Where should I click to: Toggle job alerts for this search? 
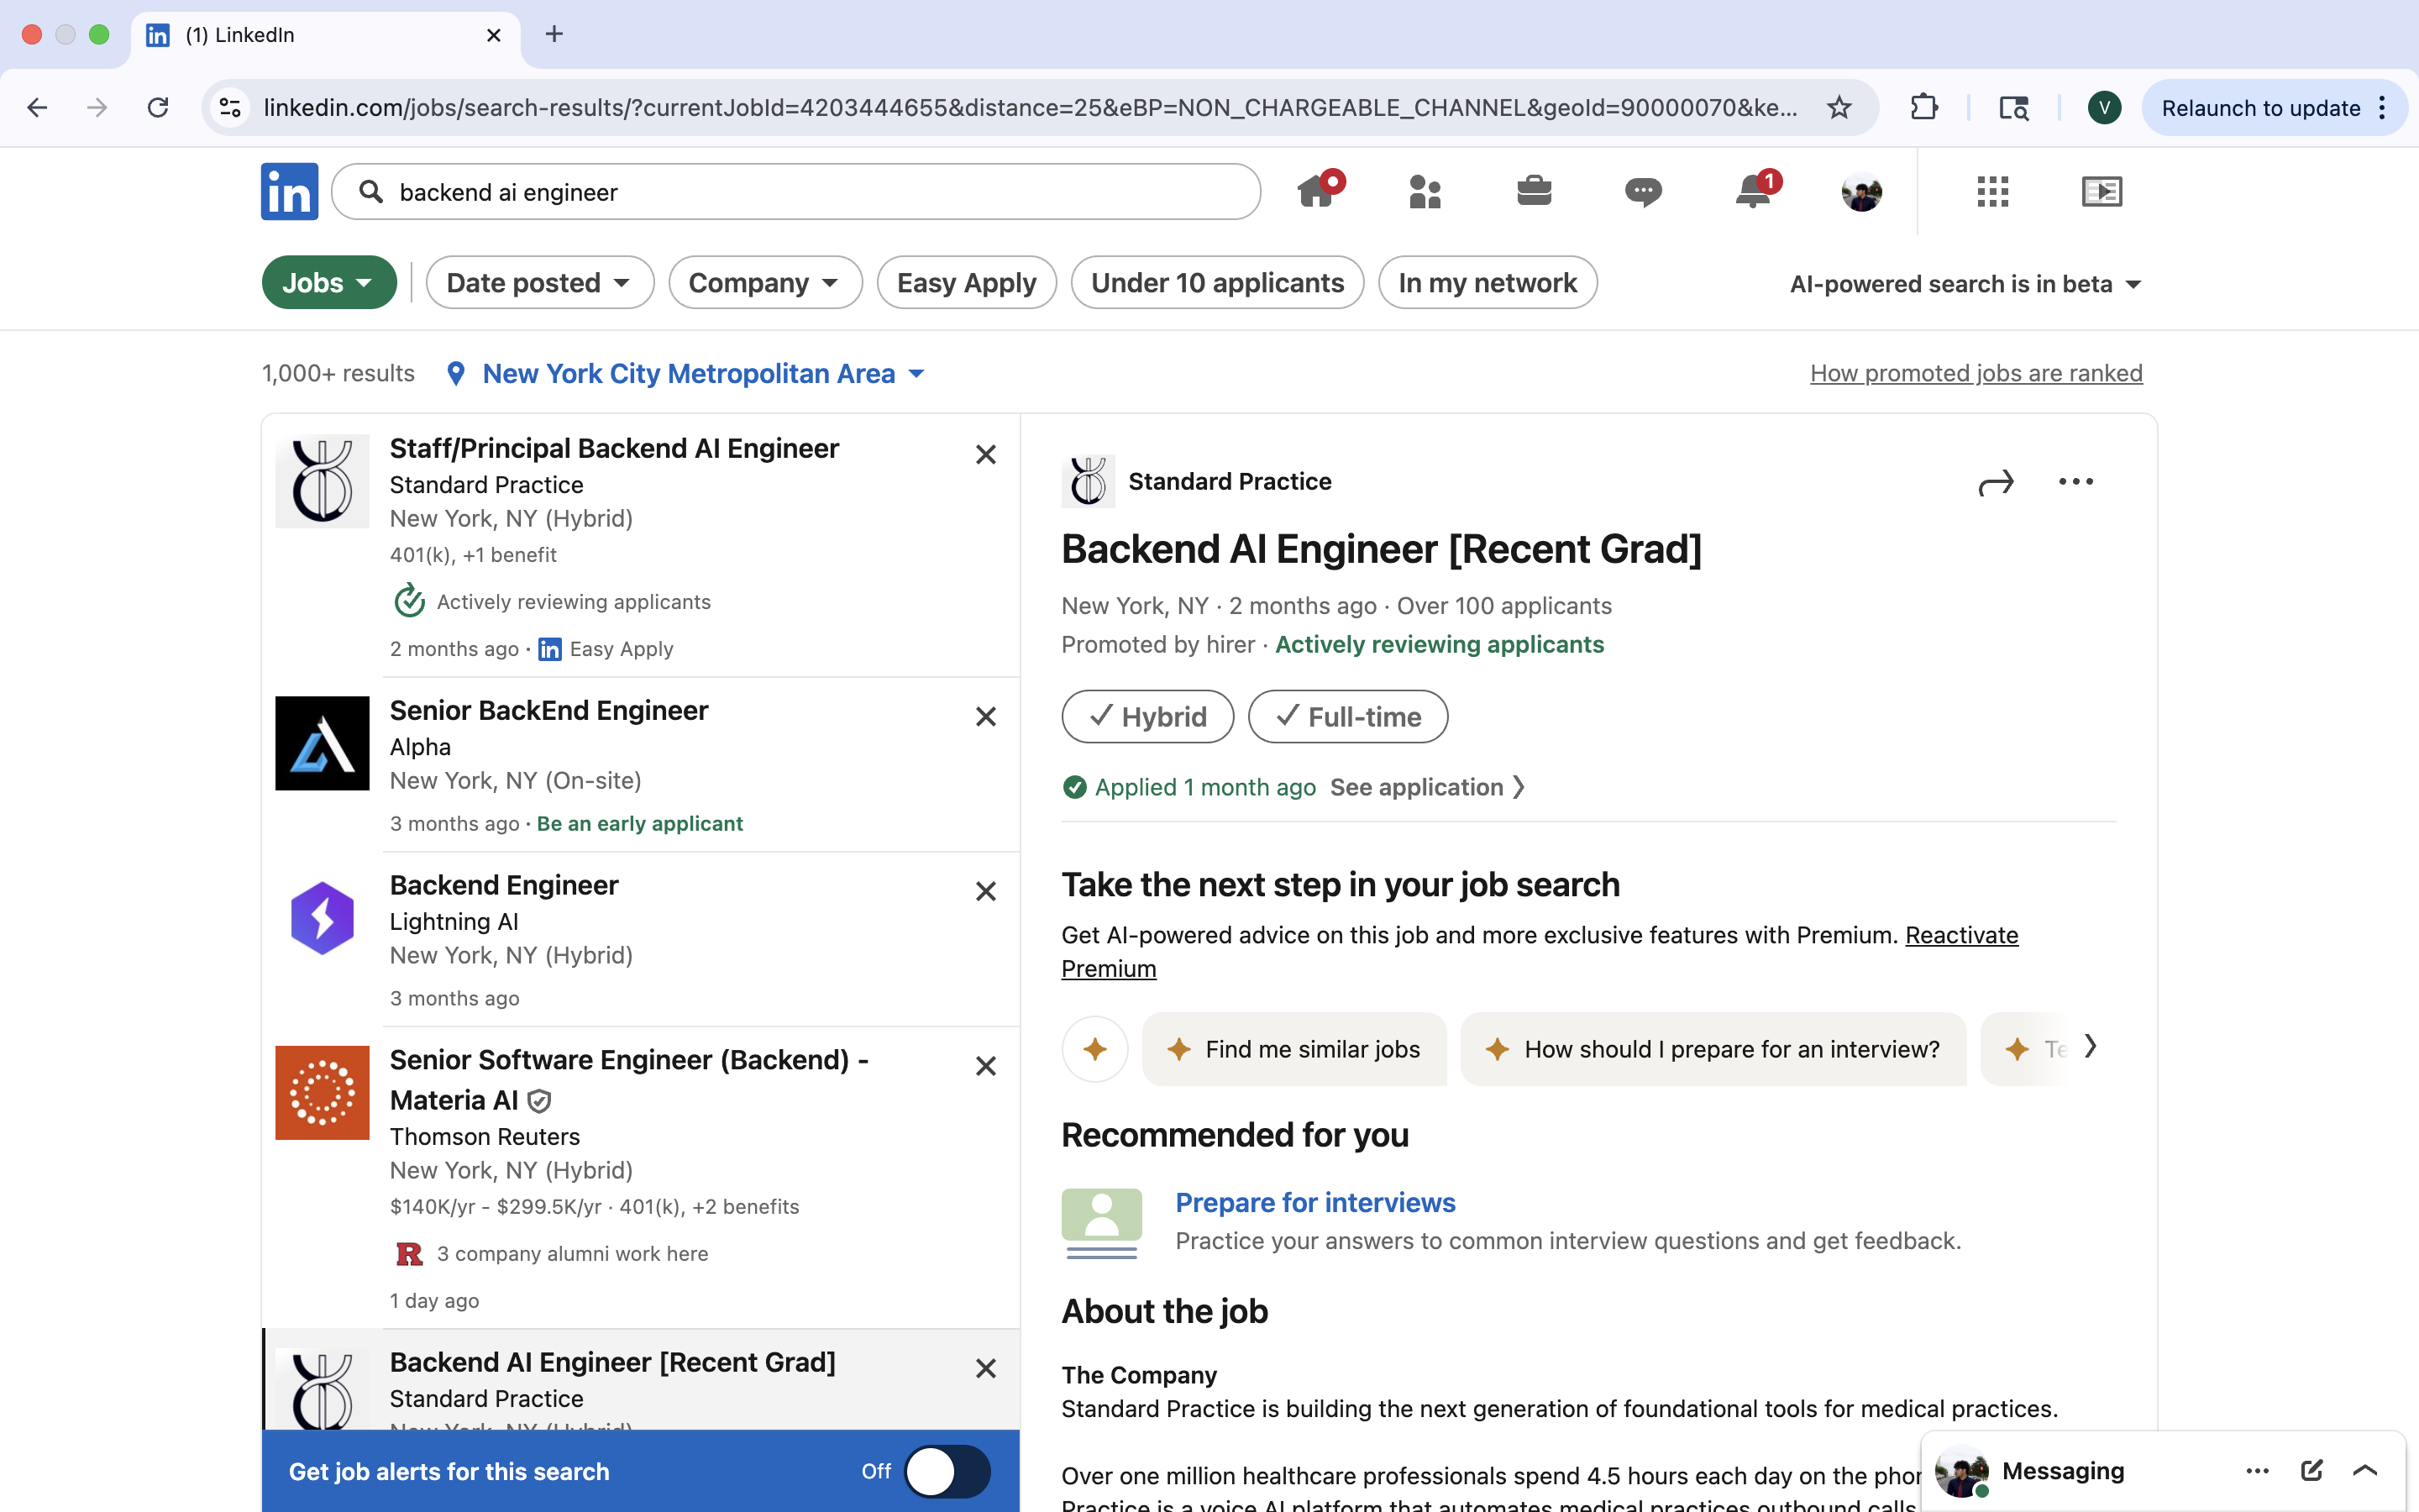pyautogui.click(x=947, y=1472)
